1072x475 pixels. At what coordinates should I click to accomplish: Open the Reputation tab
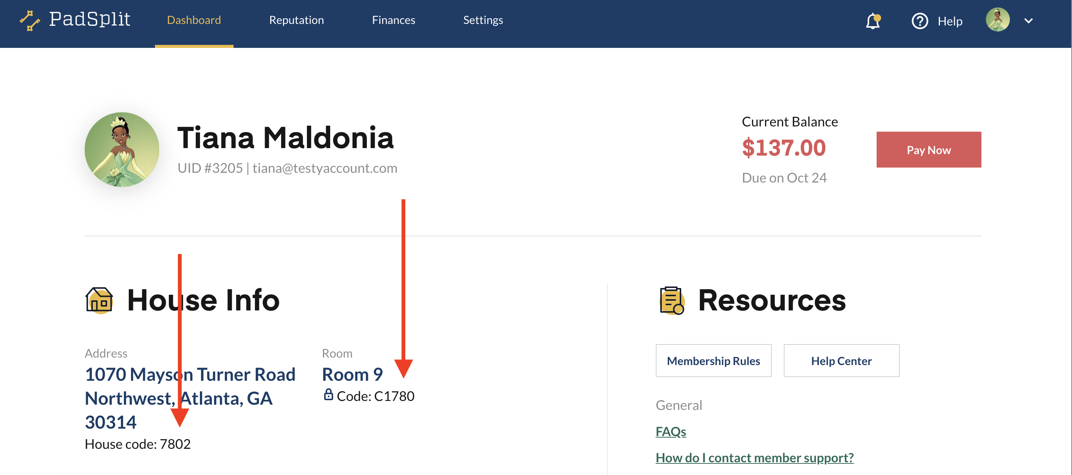point(296,20)
